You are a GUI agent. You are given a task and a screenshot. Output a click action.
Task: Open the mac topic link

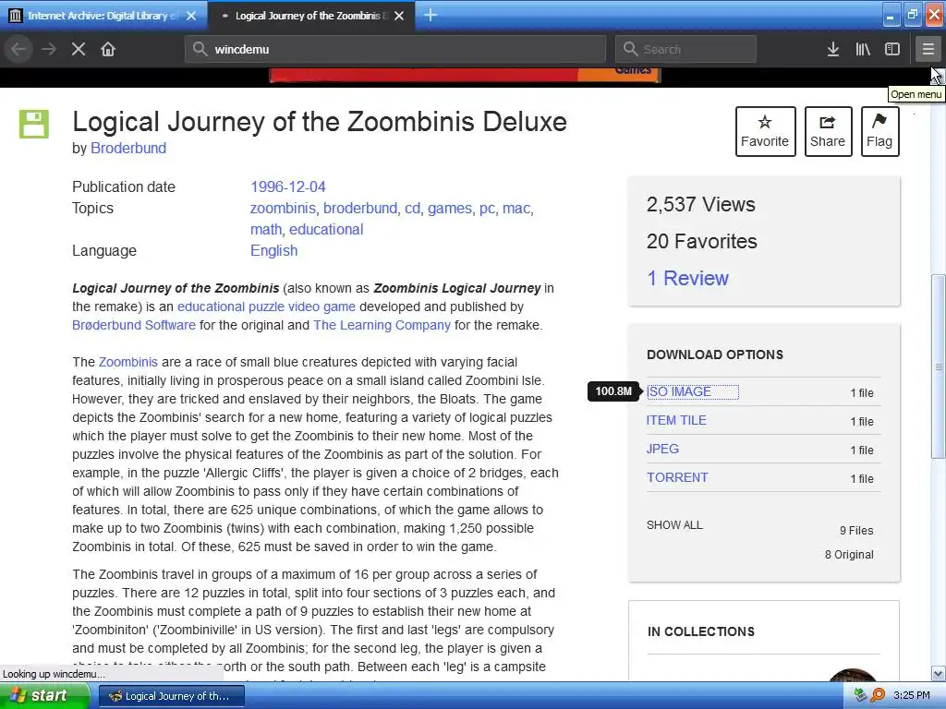point(515,208)
